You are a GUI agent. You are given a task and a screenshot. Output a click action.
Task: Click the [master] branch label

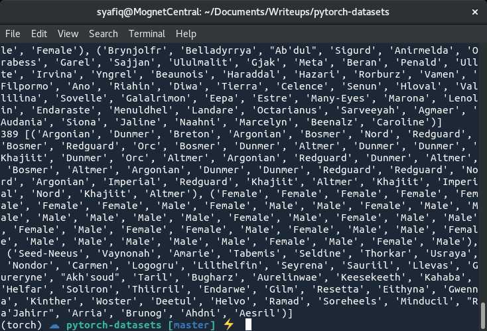(192, 325)
